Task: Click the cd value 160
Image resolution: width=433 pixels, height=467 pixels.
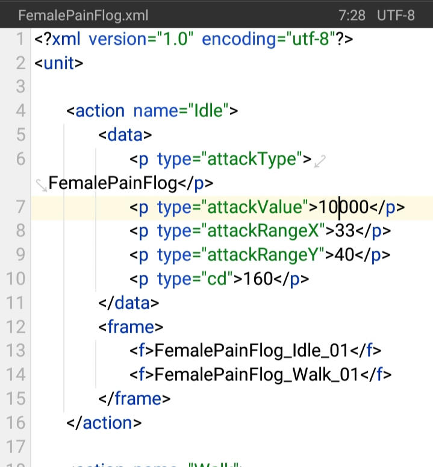Action: (258, 279)
